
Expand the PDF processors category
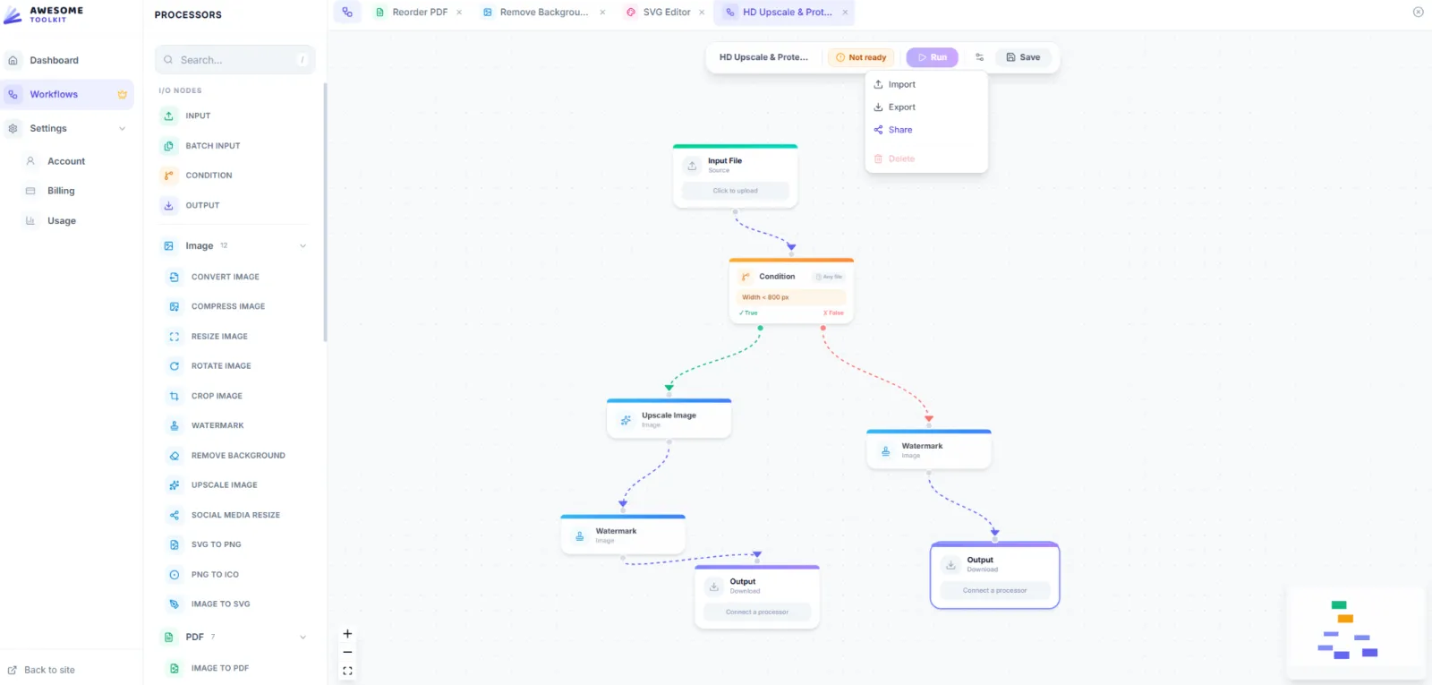pyautogui.click(x=303, y=638)
